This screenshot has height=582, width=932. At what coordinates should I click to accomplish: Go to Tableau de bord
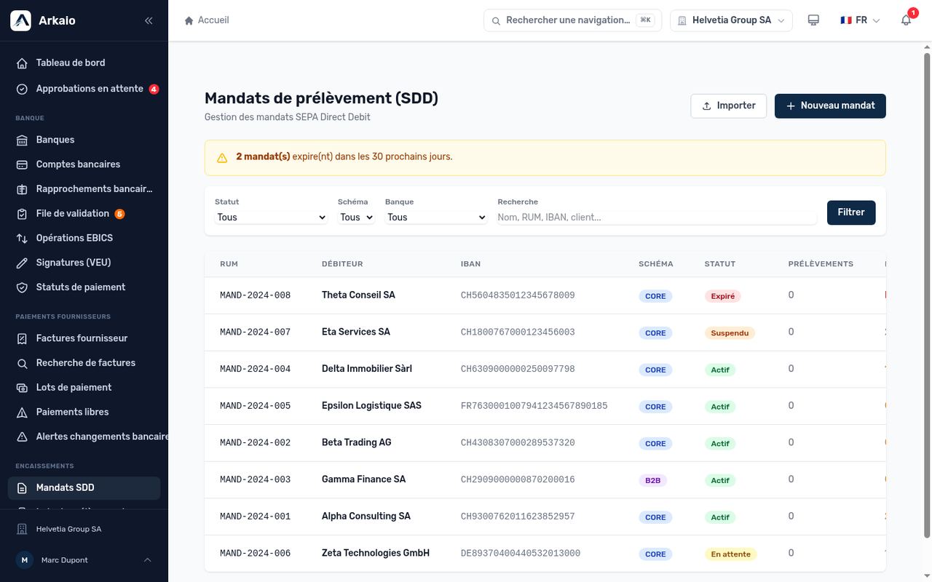coord(84,63)
